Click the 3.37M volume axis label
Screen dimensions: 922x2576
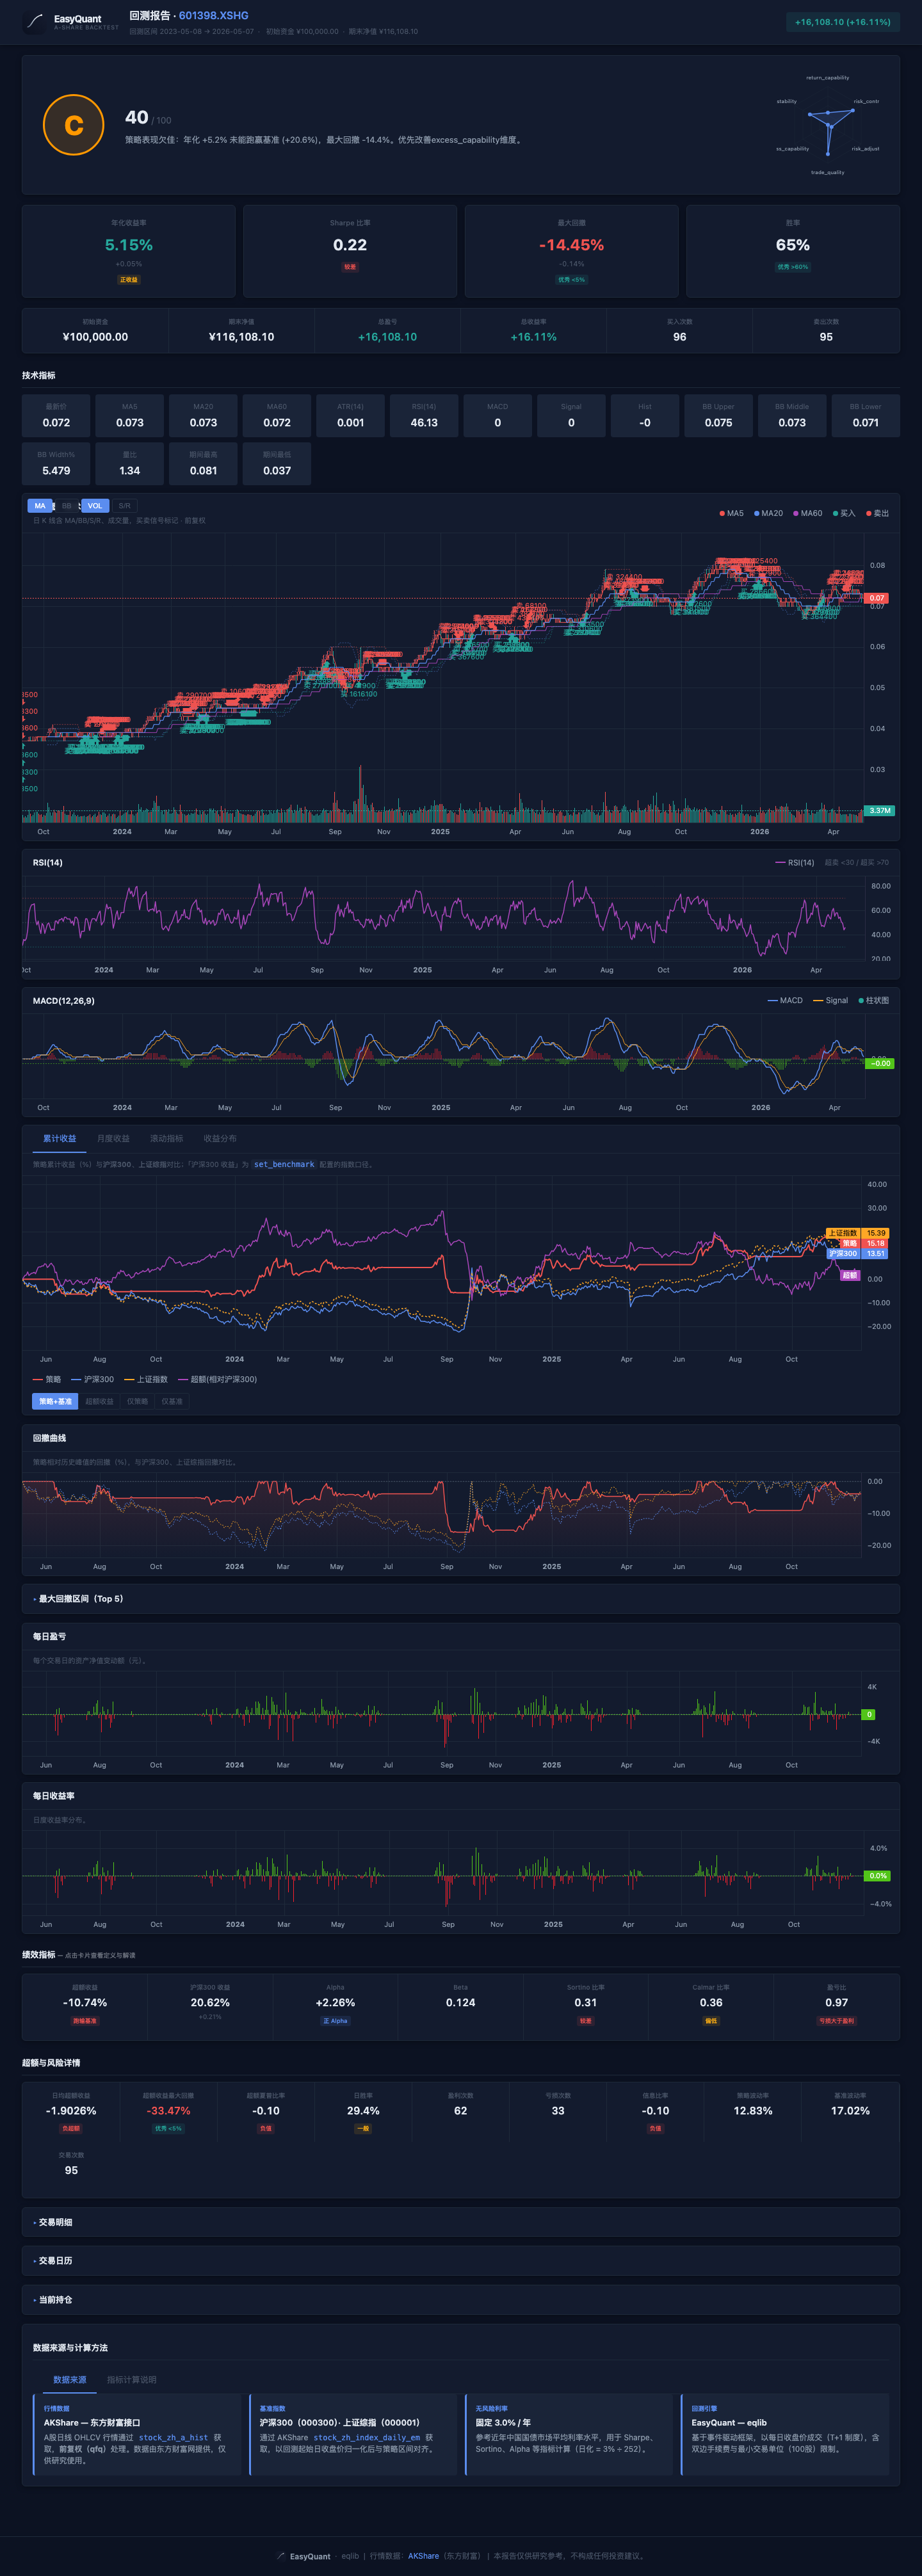coord(879,811)
